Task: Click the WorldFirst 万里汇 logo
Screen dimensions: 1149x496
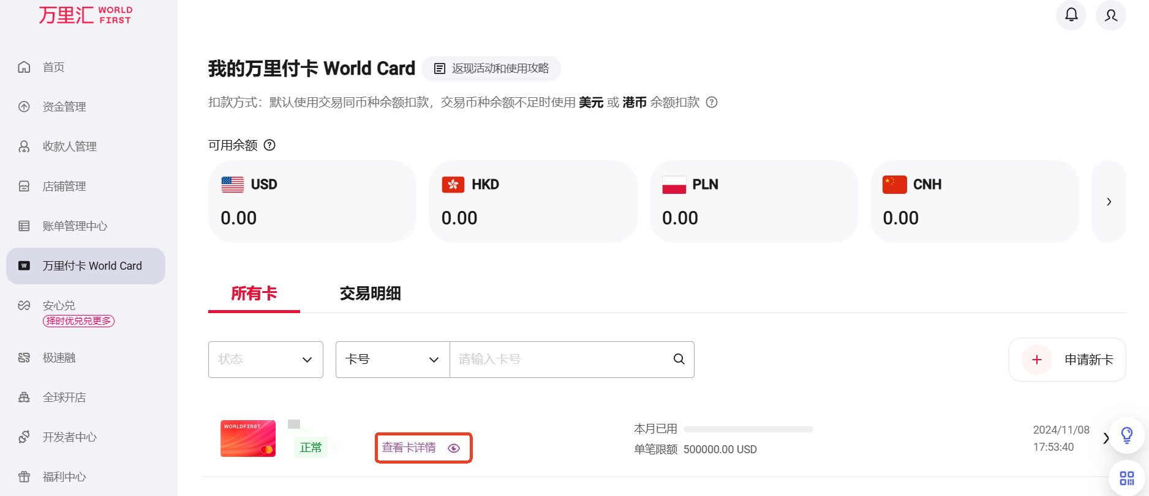Action: [85, 15]
